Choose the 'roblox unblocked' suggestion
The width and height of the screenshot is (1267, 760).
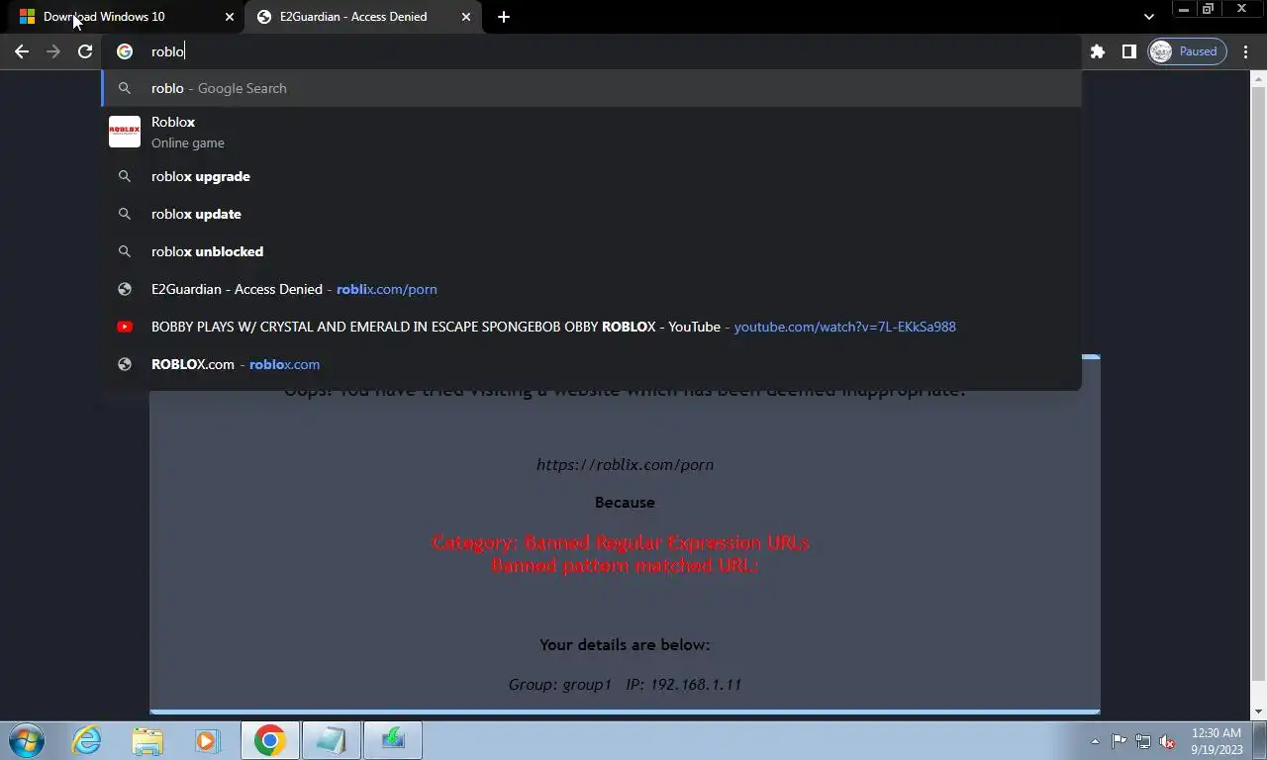pos(591,251)
